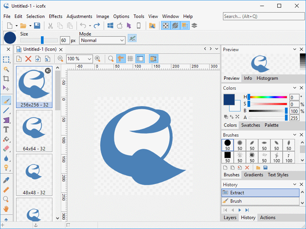This screenshot has height=229, width=306.
Task: Open the Adjustments menu
Action: 79,16
